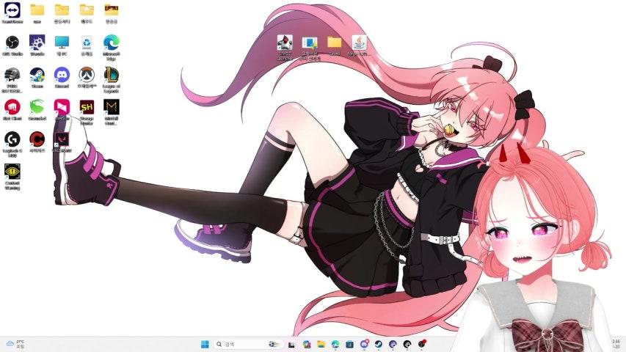Open Task View in the taskbar
The image size is (626, 352).
291,345
